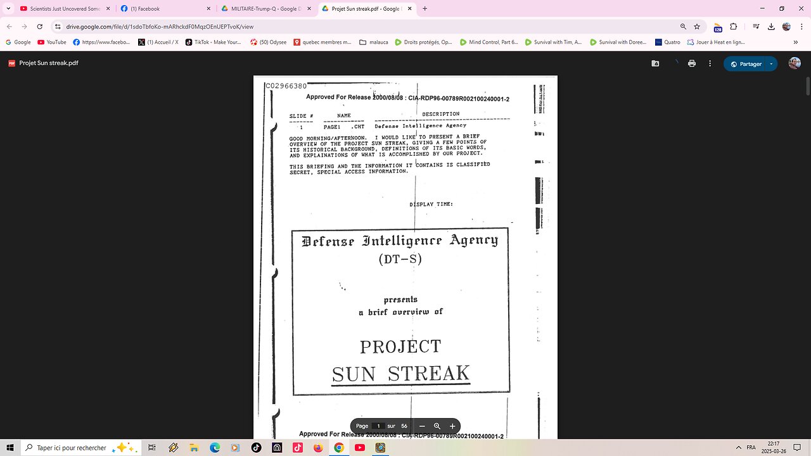Launch Microsoft Edge from taskbar
The height and width of the screenshot is (456, 811).
(x=215, y=447)
